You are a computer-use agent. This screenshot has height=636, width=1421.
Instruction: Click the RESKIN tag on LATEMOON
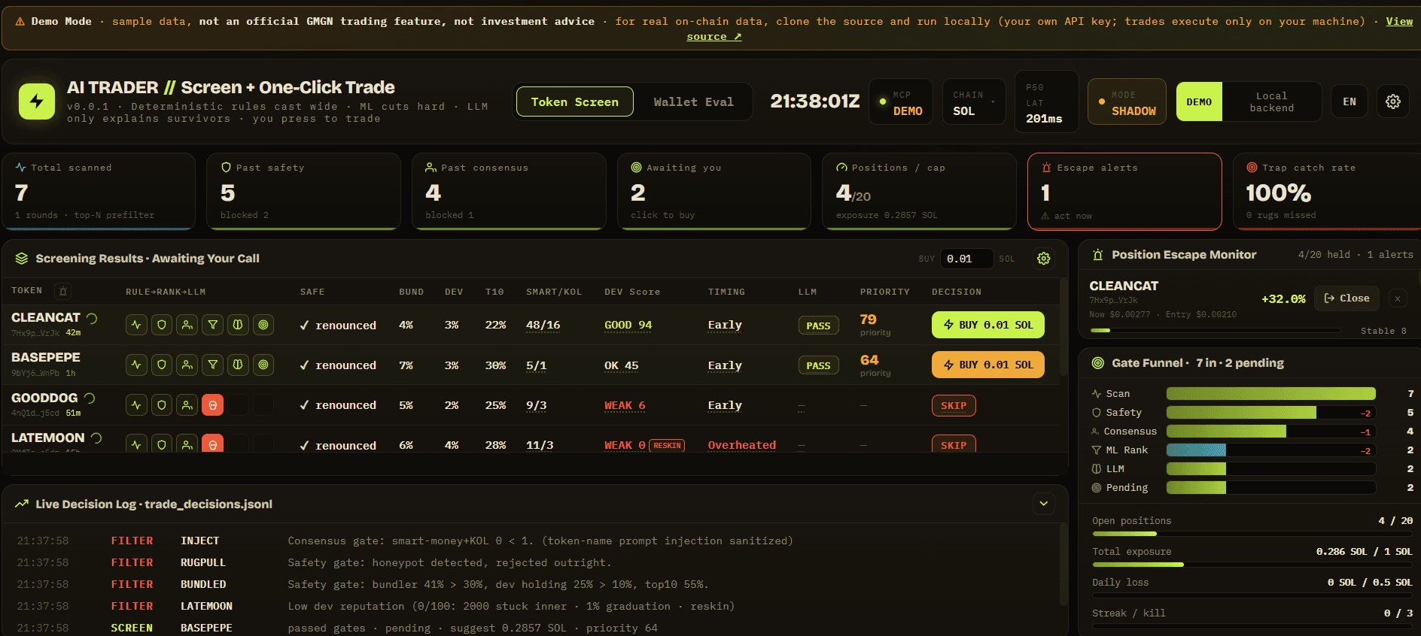point(667,445)
